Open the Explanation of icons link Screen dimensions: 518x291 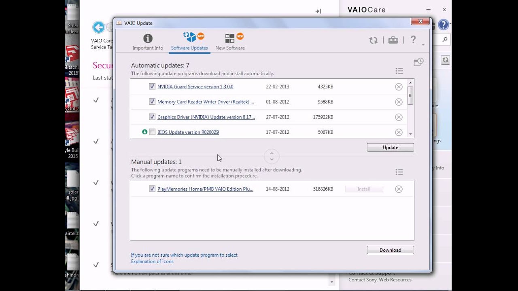pos(152,261)
